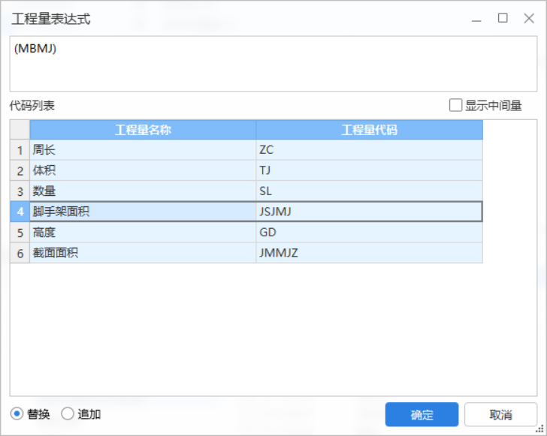
Task: Click row number 1 header
Action: click(x=20, y=150)
